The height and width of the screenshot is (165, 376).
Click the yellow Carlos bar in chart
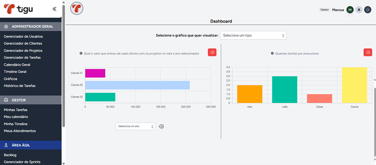355,85
